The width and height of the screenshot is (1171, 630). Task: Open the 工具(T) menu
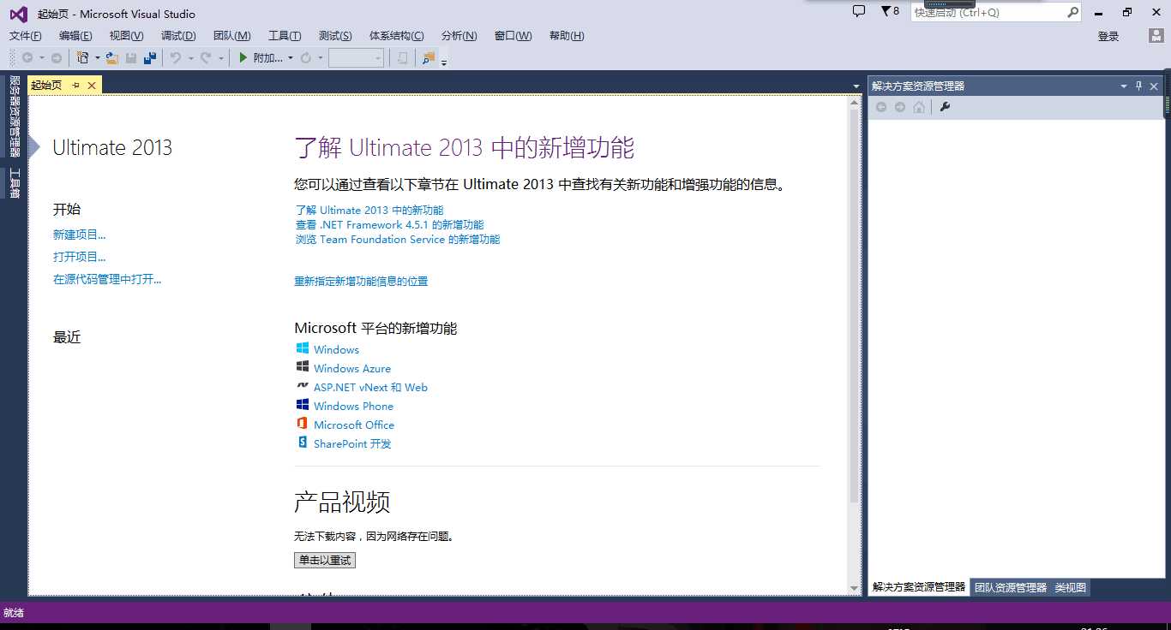[x=285, y=36]
